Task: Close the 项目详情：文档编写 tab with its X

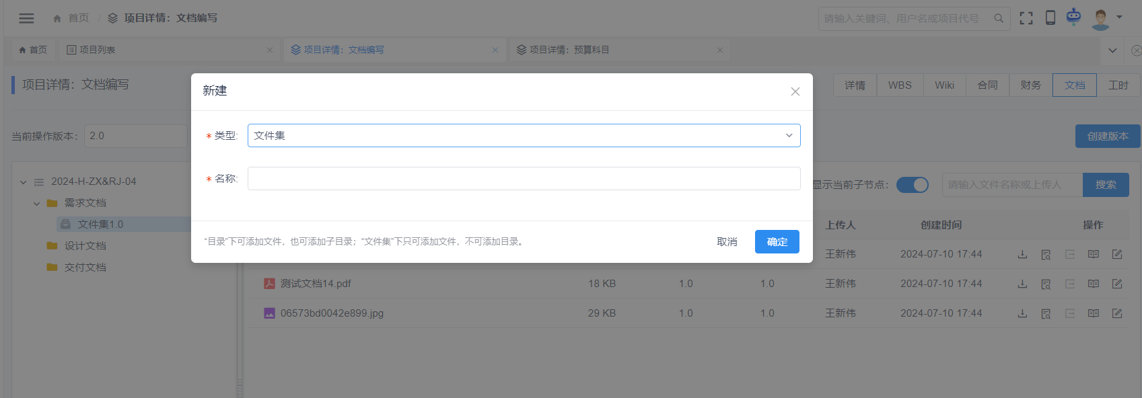Action: [495, 50]
